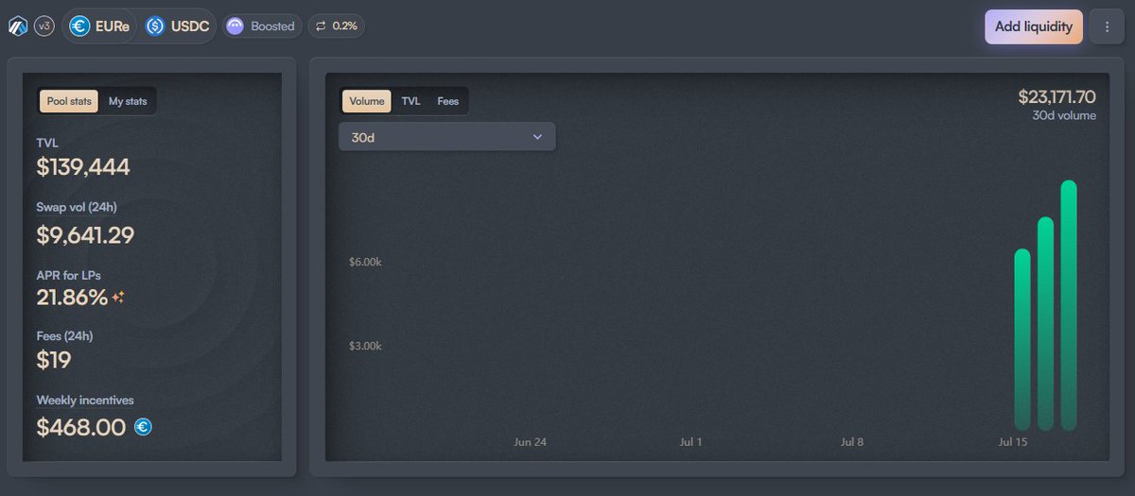Viewport: 1135px width, 496px height.
Task: Click the EURe token label
Action: pos(113,26)
